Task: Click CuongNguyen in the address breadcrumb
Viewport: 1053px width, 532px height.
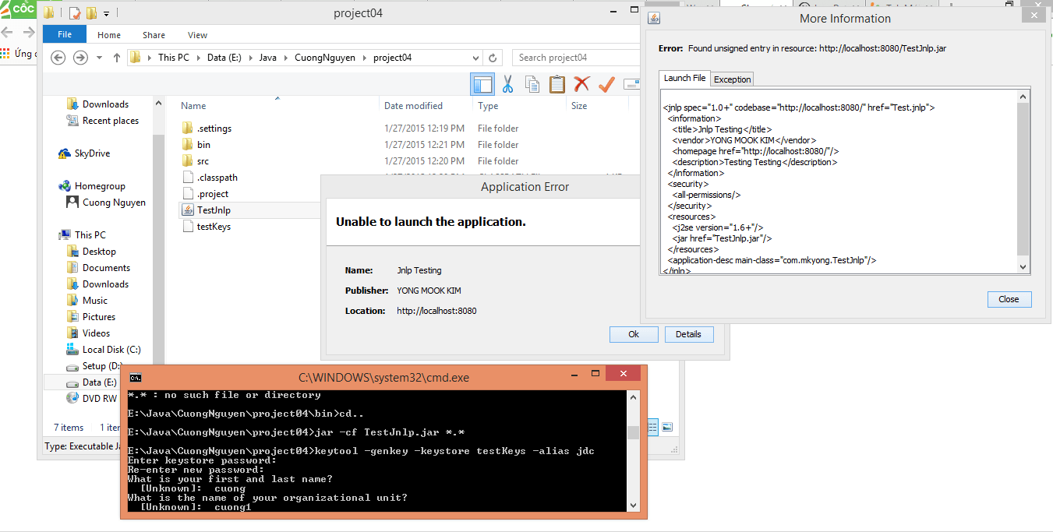Action: click(325, 58)
